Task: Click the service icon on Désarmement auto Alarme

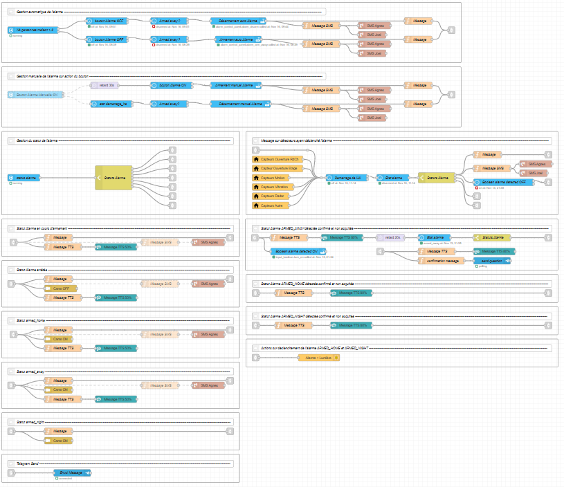Action: (x=262, y=21)
